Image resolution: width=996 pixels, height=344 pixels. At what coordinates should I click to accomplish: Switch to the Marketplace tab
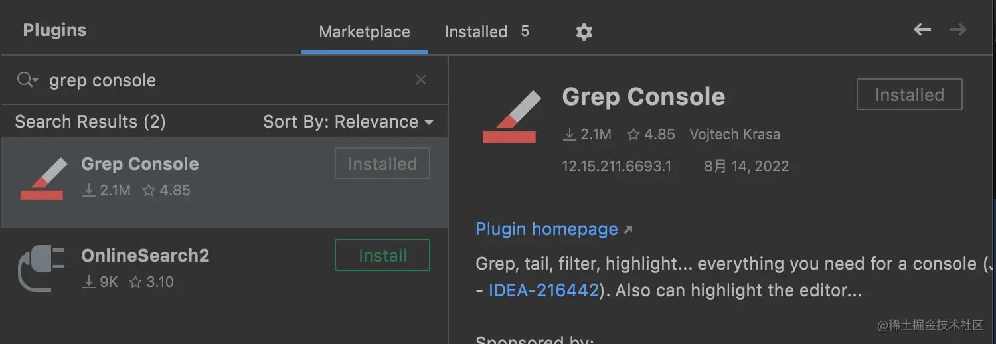[365, 32]
